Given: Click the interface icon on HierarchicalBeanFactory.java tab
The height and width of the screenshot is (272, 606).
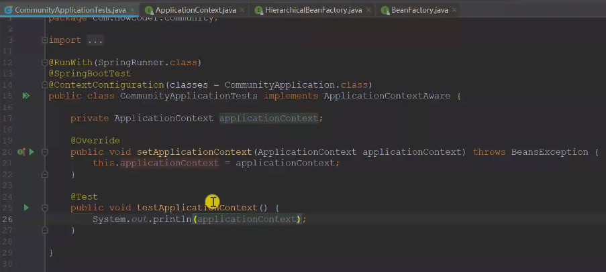Looking at the screenshot, I should [258, 10].
